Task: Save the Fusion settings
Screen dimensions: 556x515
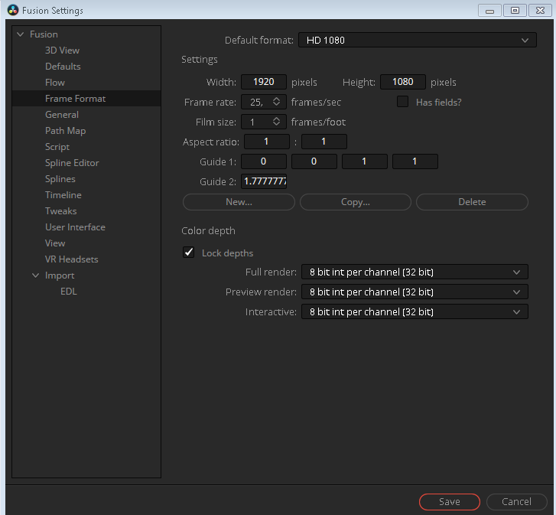Action: 449,501
